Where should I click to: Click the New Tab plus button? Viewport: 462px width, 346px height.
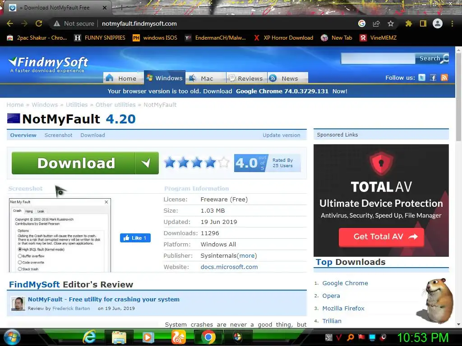pyautogui.click(x=121, y=8)
